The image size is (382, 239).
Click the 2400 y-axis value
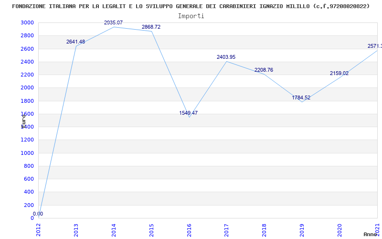pos(27,62)
